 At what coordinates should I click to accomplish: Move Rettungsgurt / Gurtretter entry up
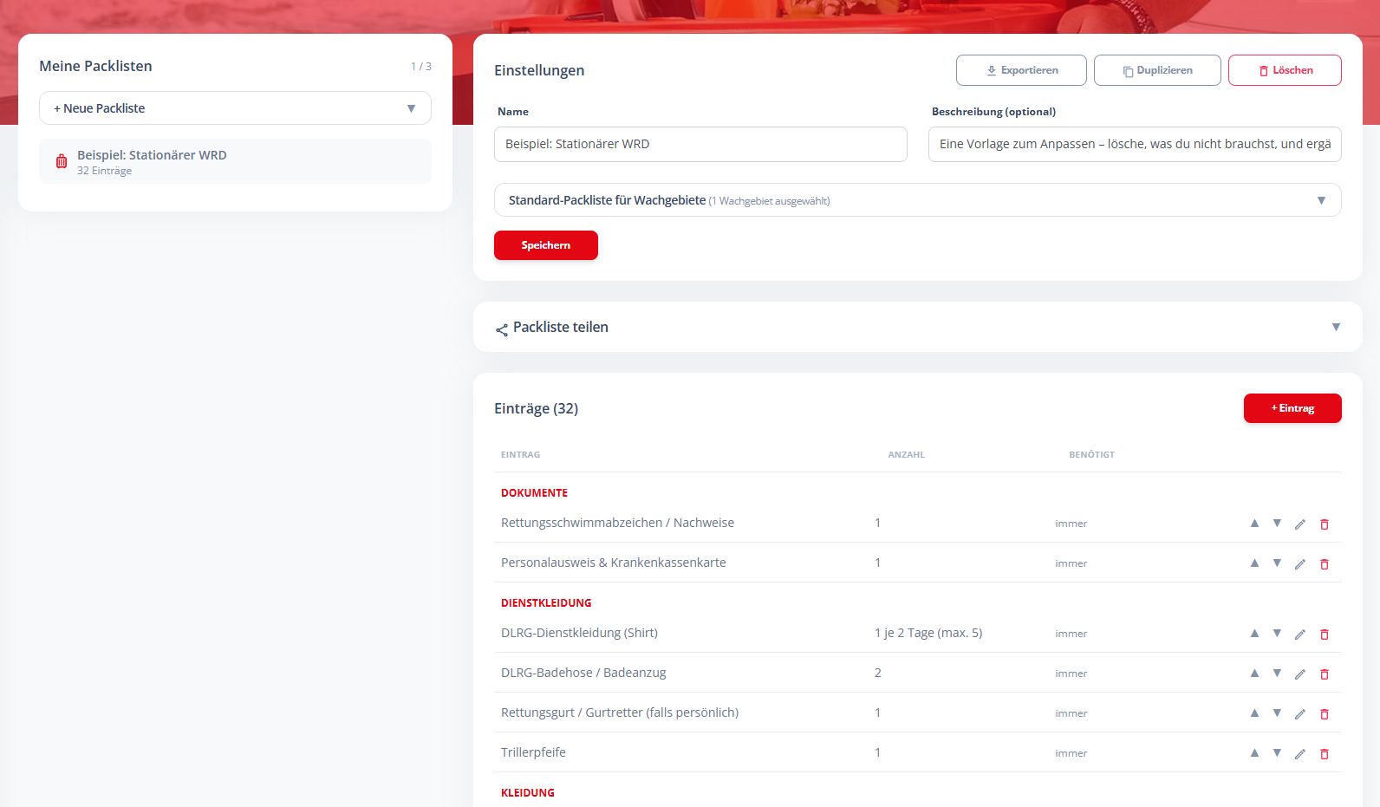coord(1254,713)
